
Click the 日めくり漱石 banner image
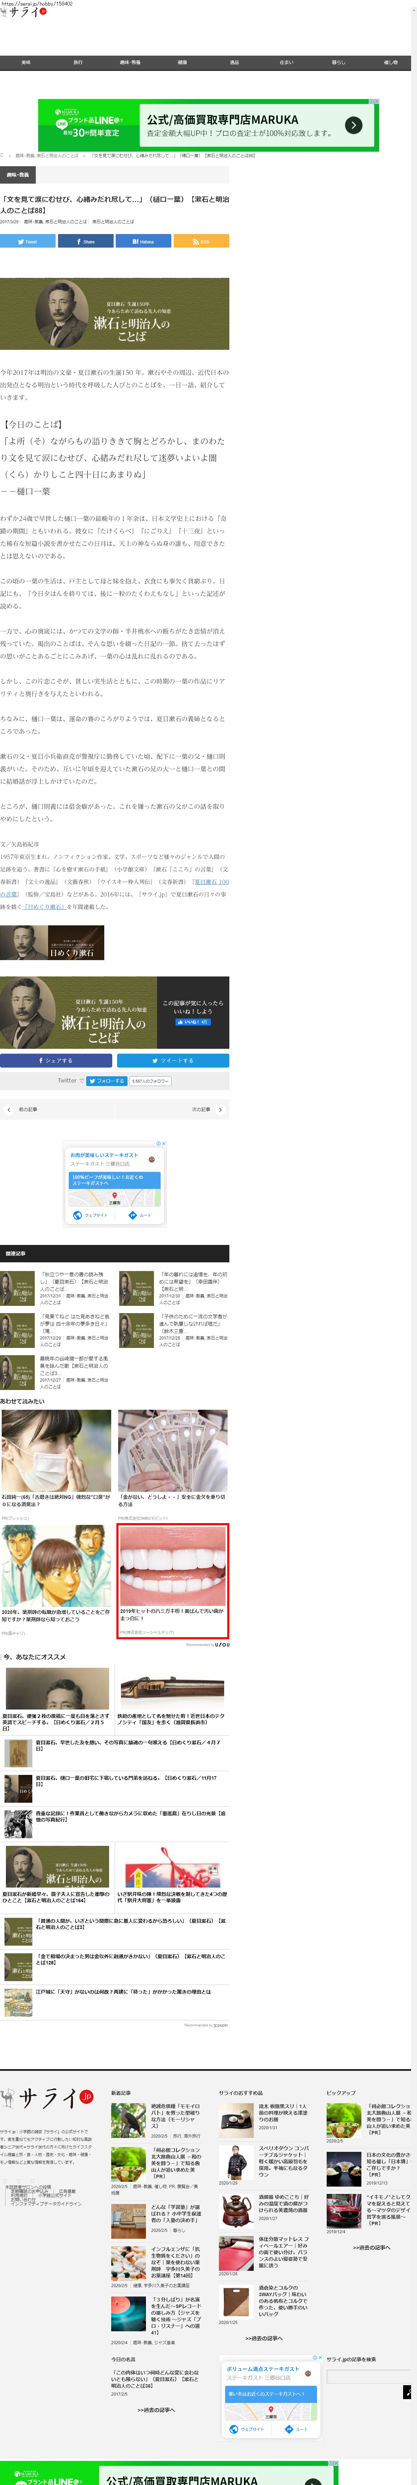pos(52,941)
